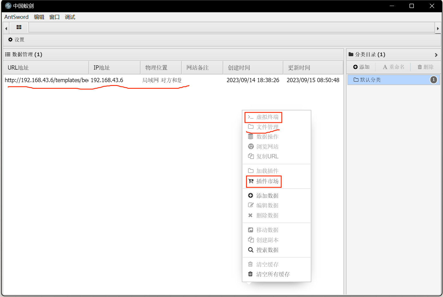Sort by the IP地址 column header
This screenshot has height=297, width=443.
click(114, 68)
